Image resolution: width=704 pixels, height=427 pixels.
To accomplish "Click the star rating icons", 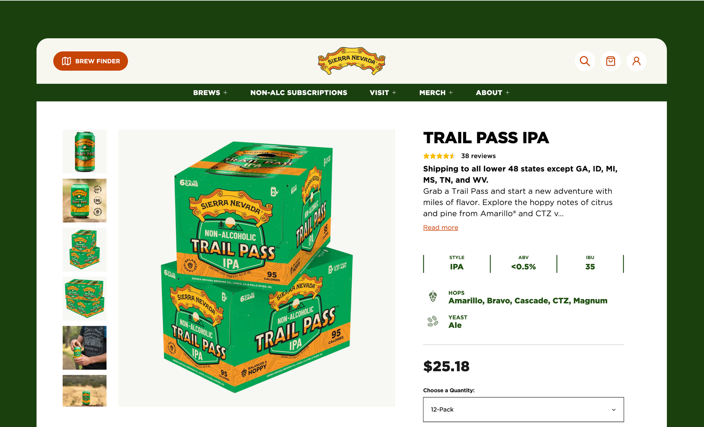I will pyautogui.click(x=439, y=156).
